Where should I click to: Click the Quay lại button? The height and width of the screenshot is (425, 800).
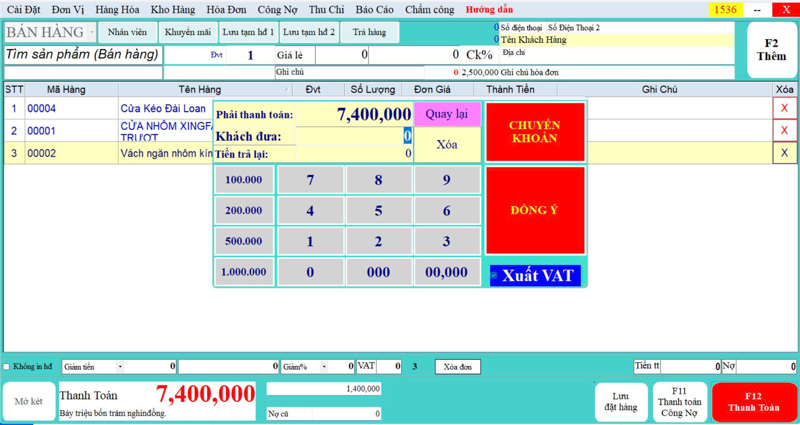pos(446,114)
